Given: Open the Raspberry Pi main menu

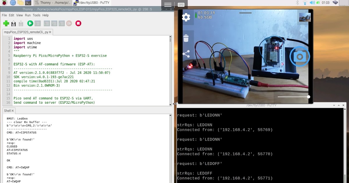Looking at the screenshot, I should point(4,3).
